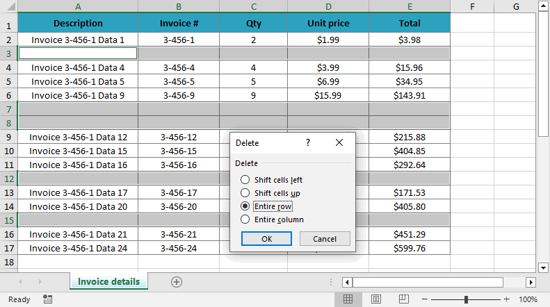Click the macro recording icon in status bar

[x=47, y=299]
